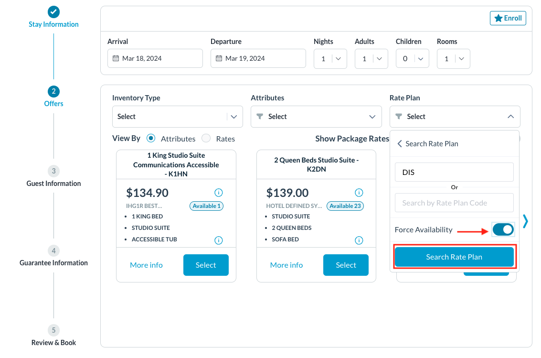Image resolution: width=541 pixels, height=358 pixels.
Task: Toggle the Force Availability switch
Action: 503,230
